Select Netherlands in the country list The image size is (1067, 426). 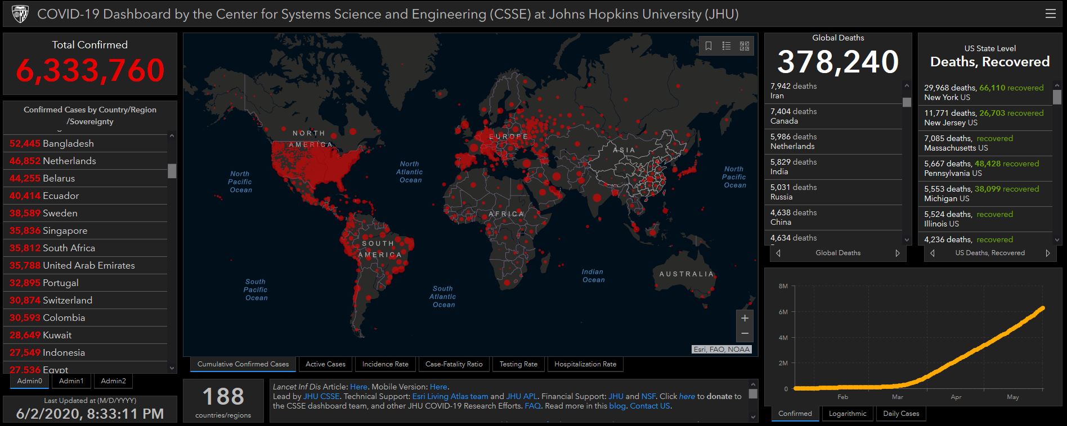[86, 161]
